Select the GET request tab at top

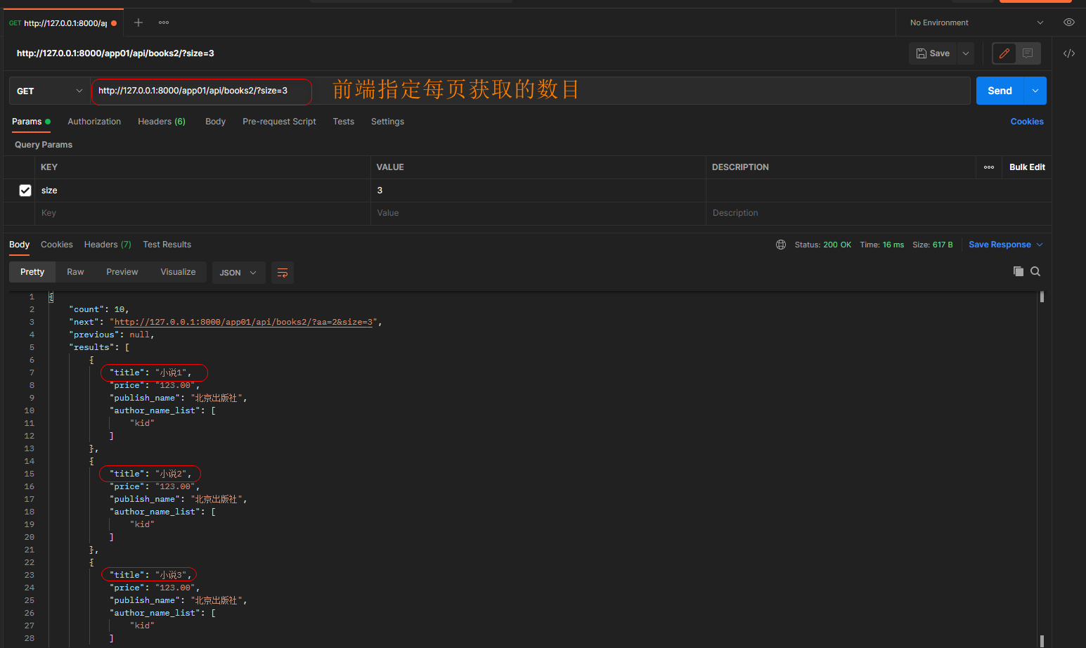point(63,23)
